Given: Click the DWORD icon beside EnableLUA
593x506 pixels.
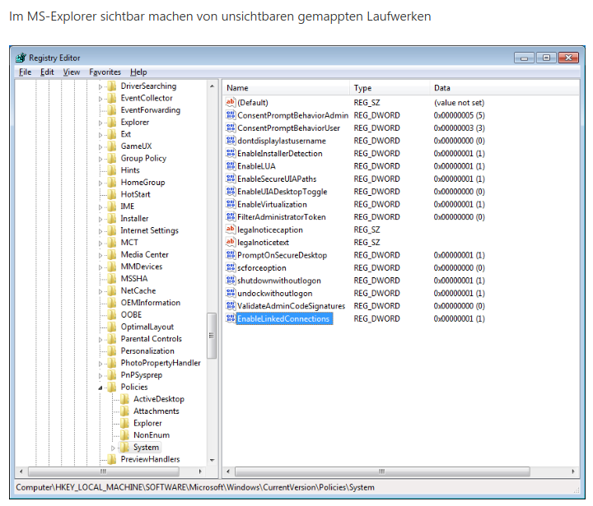Looking at the screenshot, I should tap(231, 166).
